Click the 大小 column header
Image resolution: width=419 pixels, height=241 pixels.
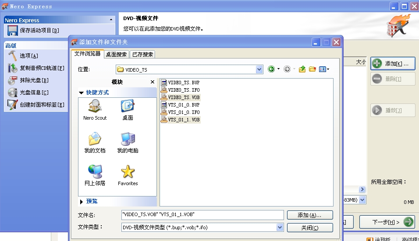[x=361, y=62]
